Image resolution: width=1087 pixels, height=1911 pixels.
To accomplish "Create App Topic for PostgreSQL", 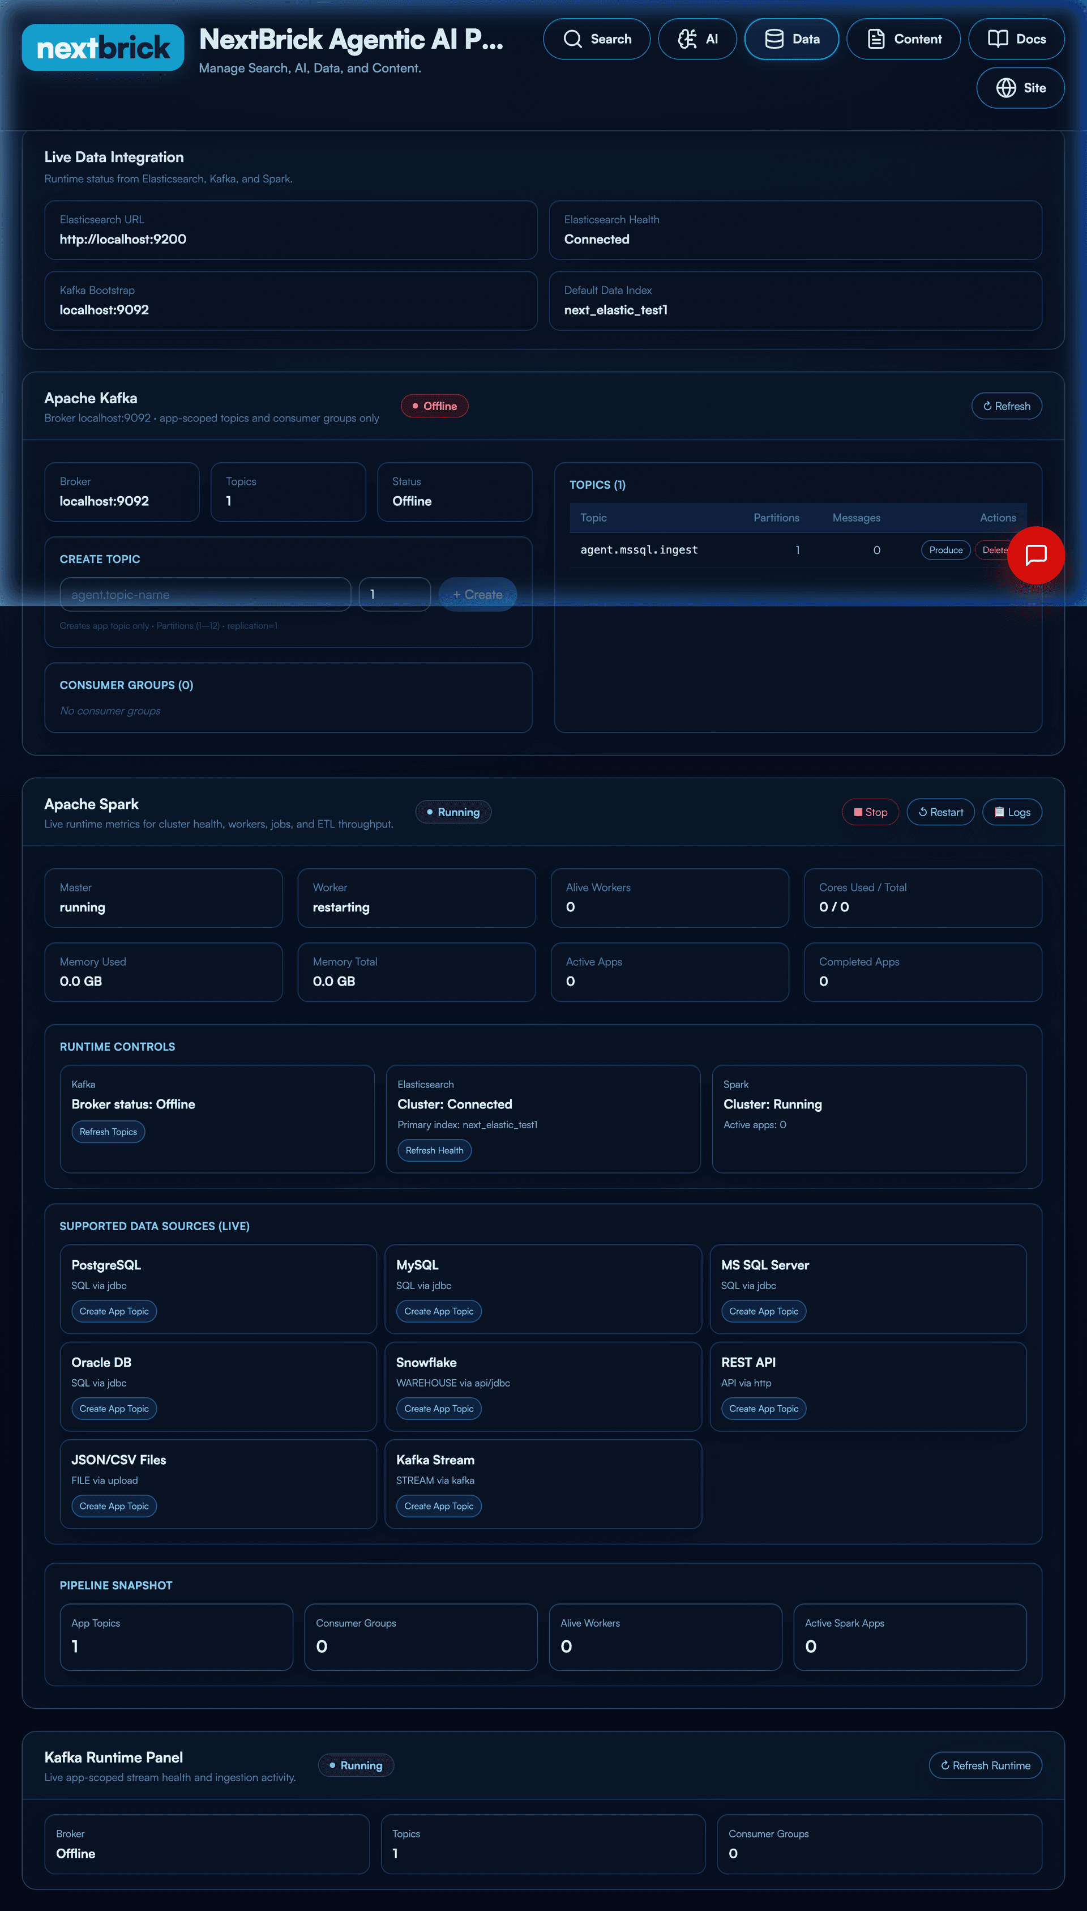I will [114, 1312].
